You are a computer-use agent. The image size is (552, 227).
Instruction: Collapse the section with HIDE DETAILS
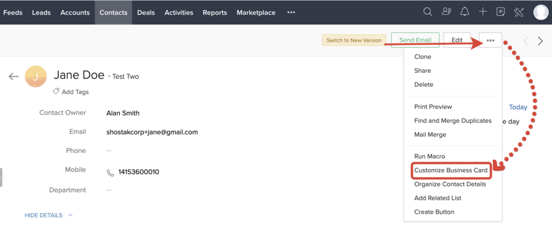(49, 215)
